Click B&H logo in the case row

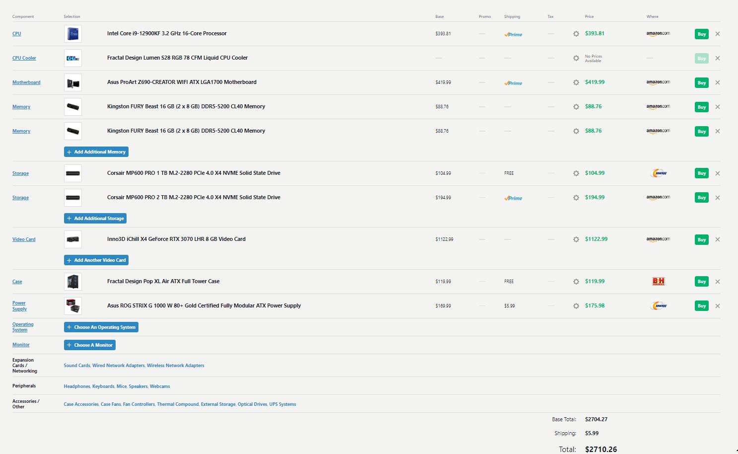(x=659, y=282)
